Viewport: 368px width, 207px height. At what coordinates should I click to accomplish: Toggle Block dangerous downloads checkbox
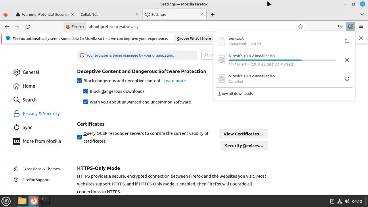(x=86, y=91)
